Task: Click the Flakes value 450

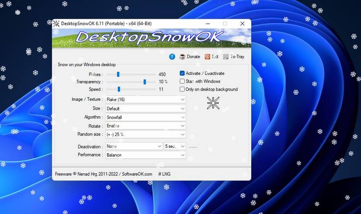Action: pyautogui.click(x=162, y=74)
